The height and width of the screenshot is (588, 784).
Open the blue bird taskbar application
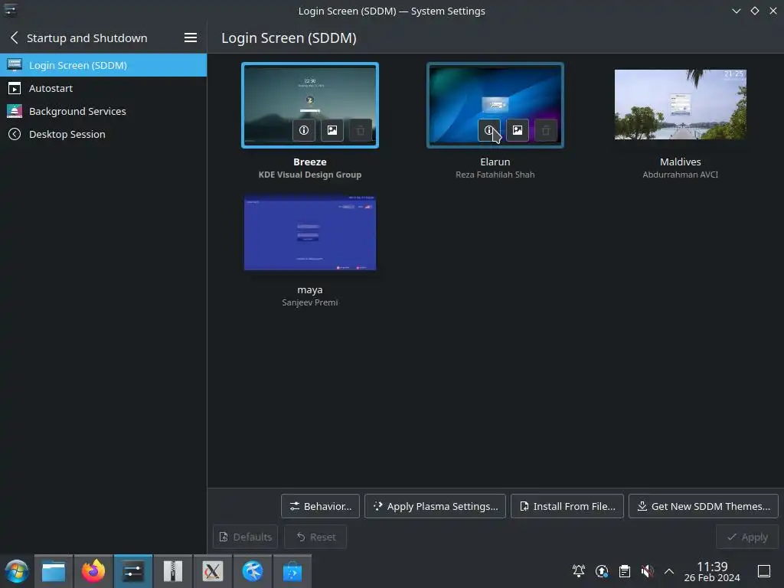(253, 571)
